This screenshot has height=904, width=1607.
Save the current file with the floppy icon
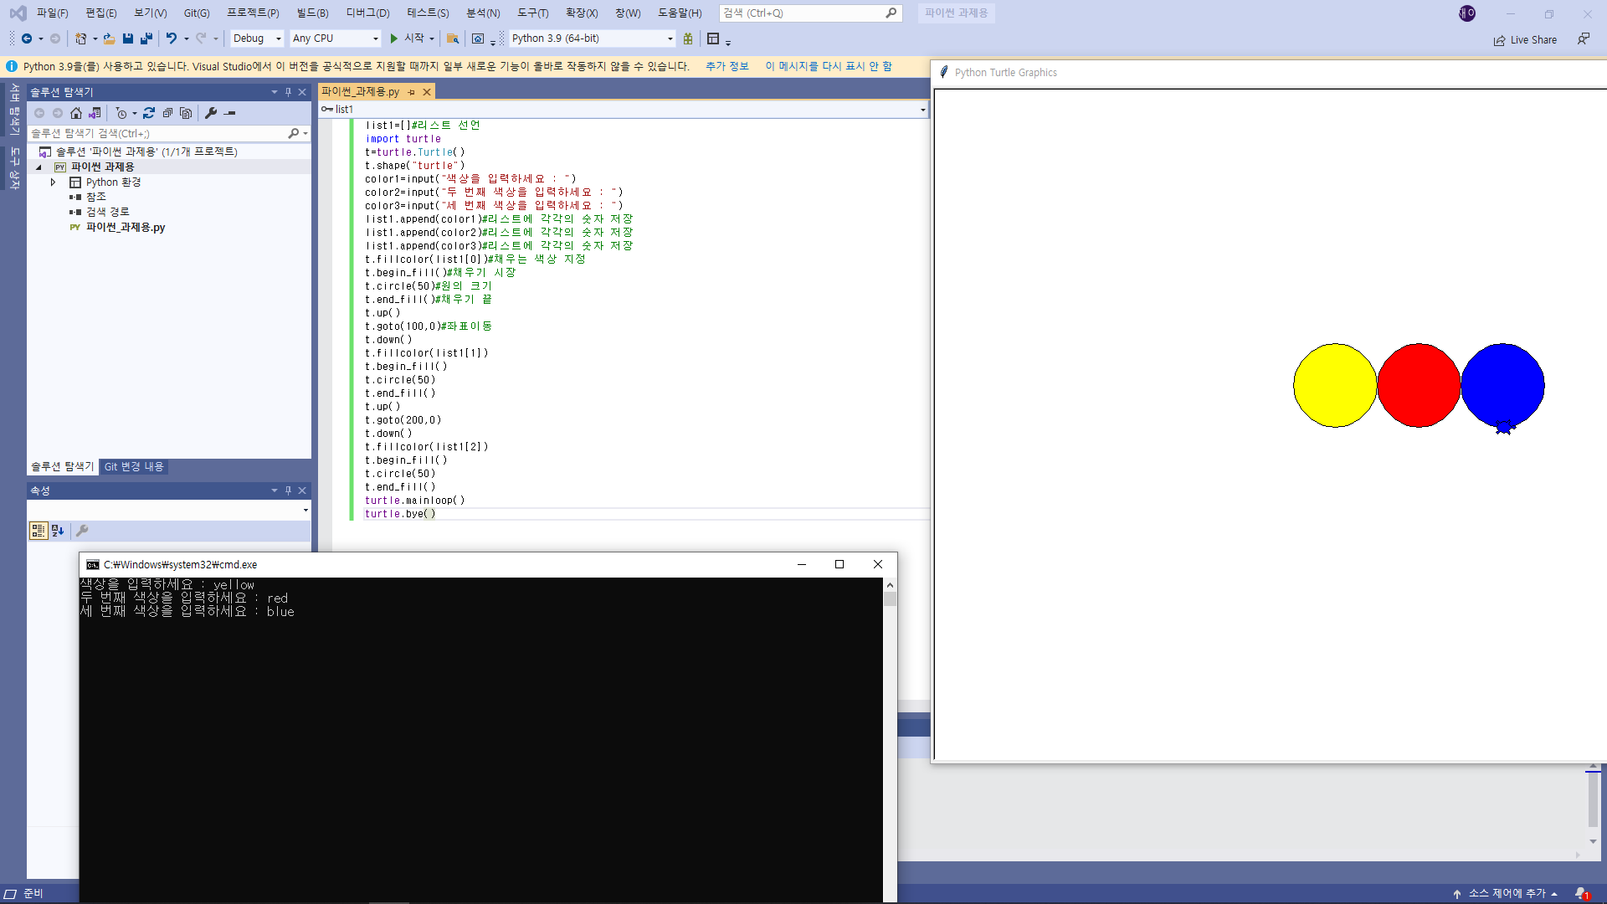(x=128, y=39)
